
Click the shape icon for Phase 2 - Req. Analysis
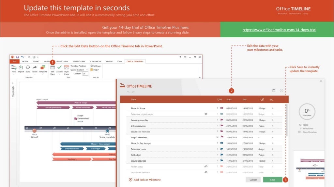pos(222,143)
